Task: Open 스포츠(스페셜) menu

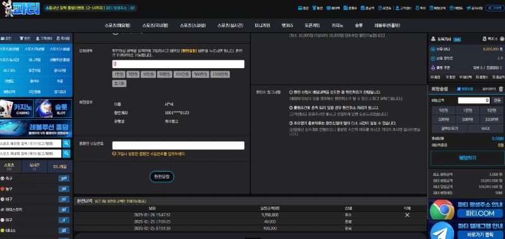Action: (x=193, y=25)
